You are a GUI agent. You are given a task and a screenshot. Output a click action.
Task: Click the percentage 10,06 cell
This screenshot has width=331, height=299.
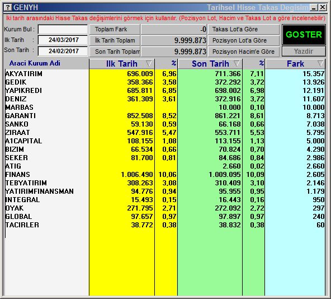167,175
